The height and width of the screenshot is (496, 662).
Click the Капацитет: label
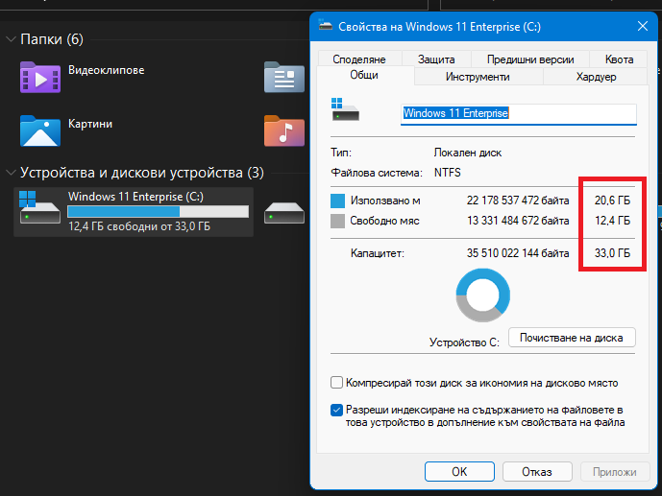[378, 253]
